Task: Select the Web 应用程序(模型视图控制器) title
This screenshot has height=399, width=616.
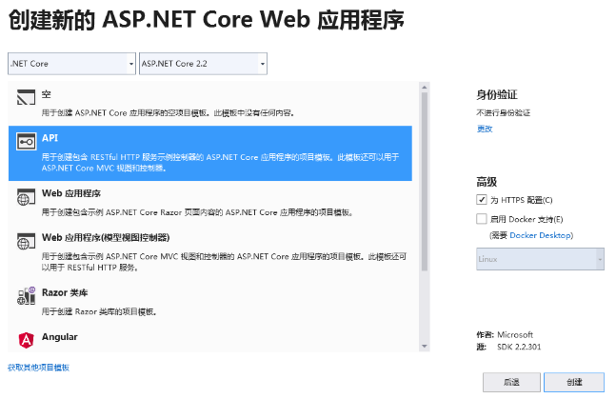Action: [x=106, y=237]
